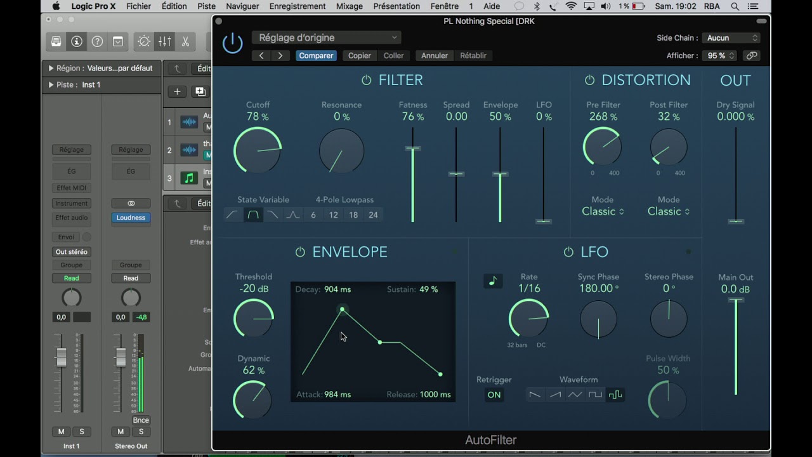Open Quick Help question mark icon

tap(97, 41)
